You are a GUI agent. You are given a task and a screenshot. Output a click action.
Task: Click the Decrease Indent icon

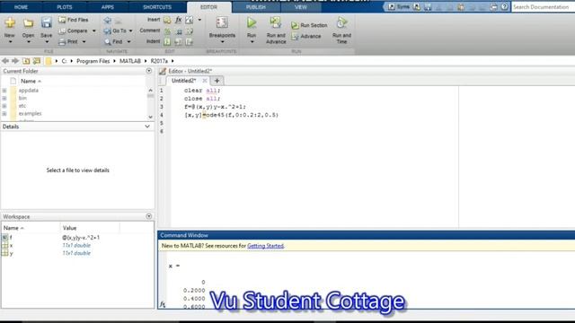pos(190,42)
